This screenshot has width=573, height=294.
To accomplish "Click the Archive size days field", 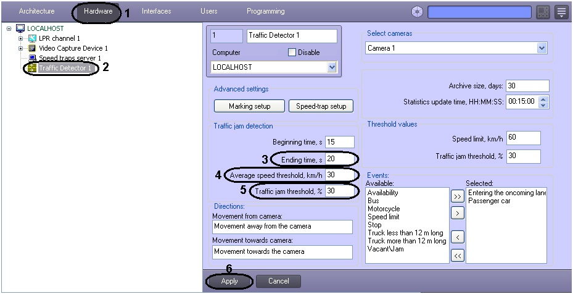I will pyautogui.click(x=527, y=86).
